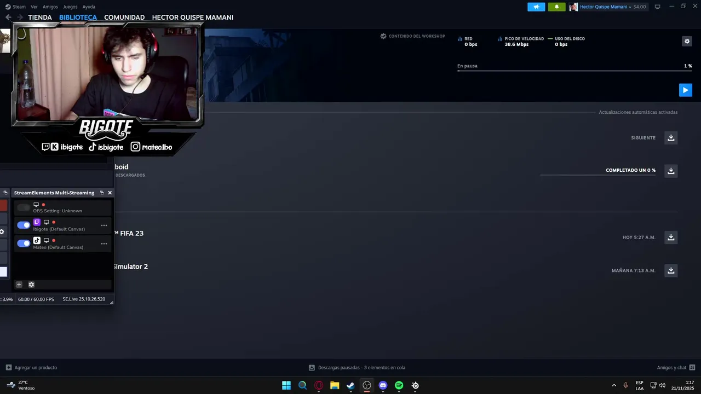Open Steam announcements megaphone button
Viewport: 701px width, 394px height.
click(536, 7)
